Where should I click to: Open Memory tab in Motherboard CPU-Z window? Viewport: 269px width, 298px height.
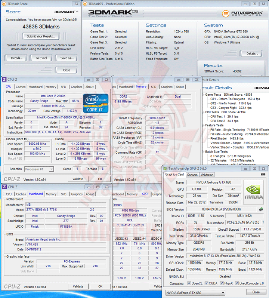coord(51,194)
